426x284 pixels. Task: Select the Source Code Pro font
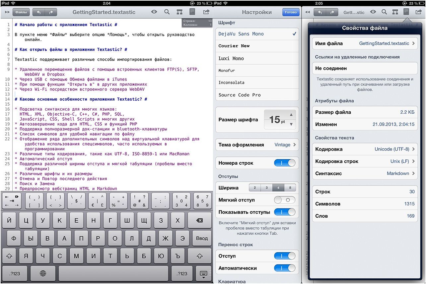[x=257, y=95]
